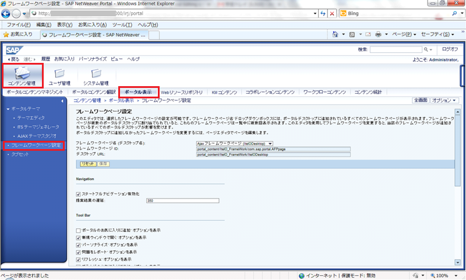Click the Bing search magnifier icon
This screenshot has width=466, height=280.
tap(454, 13)
